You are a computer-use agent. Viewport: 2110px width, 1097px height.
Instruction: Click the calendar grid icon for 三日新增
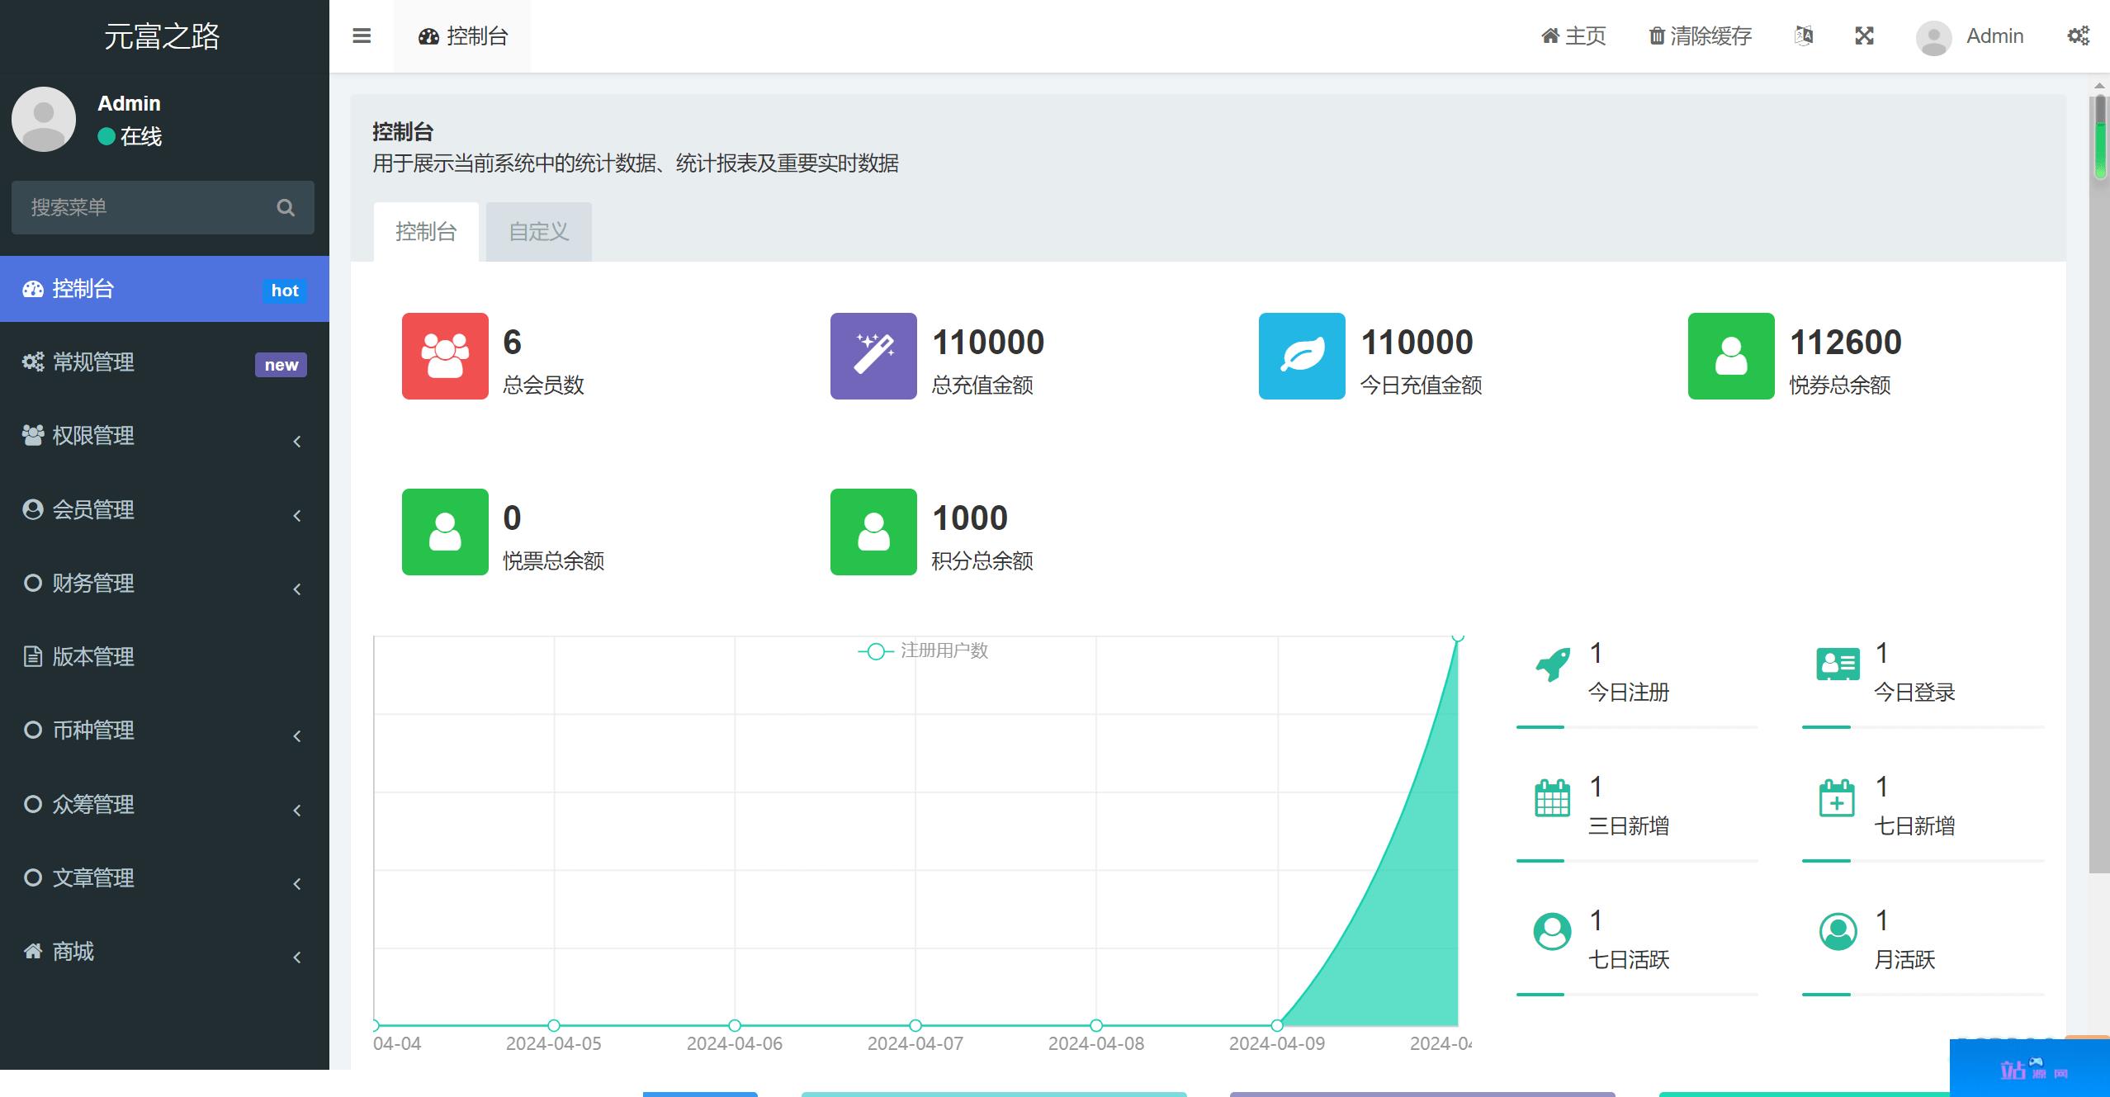(1552, 798)
